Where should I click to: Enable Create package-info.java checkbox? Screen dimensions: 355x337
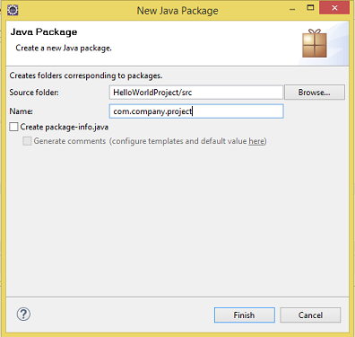point(13,127)
